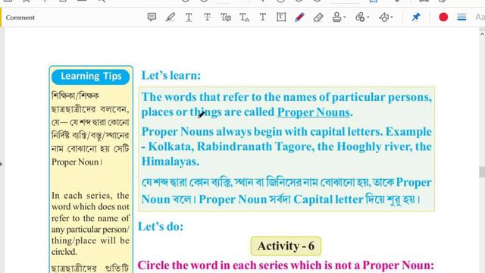Click the Attach file paperclip icon
The height and width of the screenshot is (273, 485).
pyautogui.click(x=360, y=17)
